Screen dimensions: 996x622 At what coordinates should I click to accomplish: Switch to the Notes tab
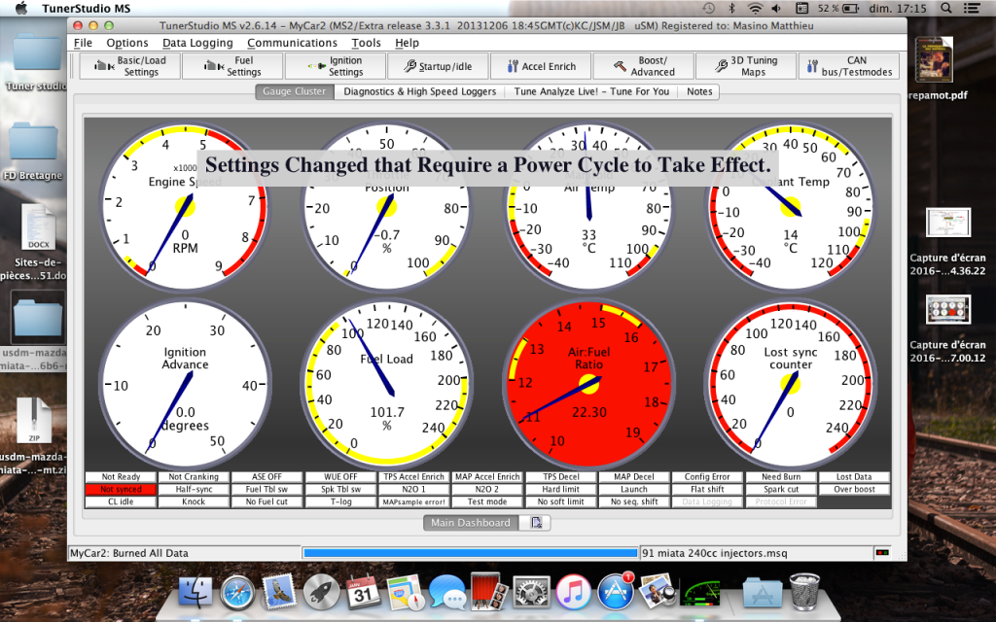click(x=699, y=91)
